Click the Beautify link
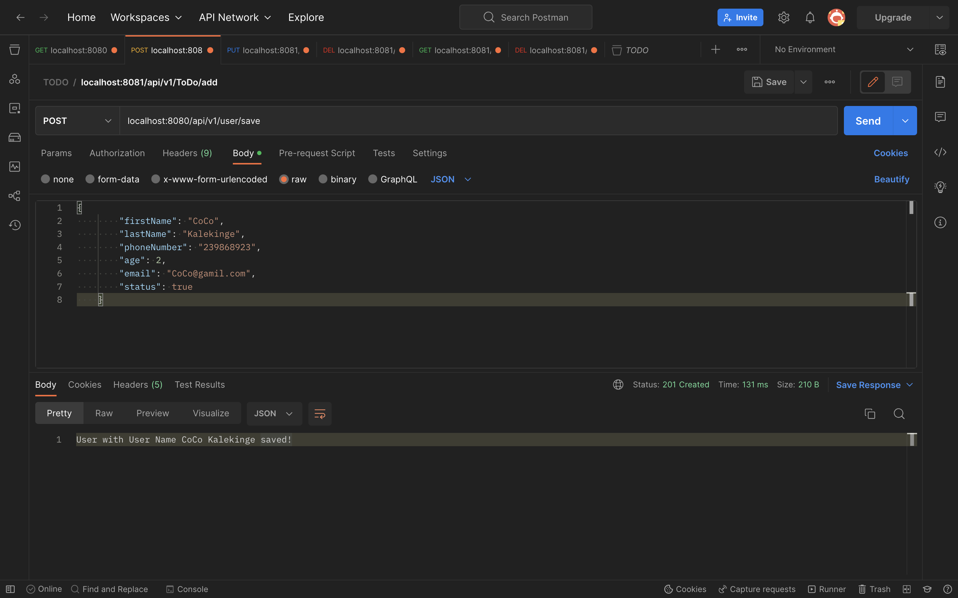The width and height of the screenshot is (958, 598). pyautogui.click(x=891, y=179)
